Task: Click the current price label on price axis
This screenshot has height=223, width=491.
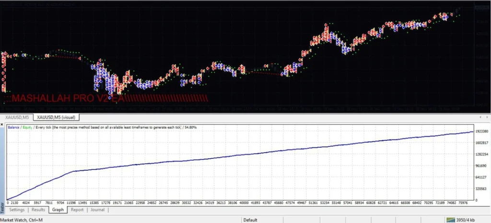Action: (x=482, y=8)
